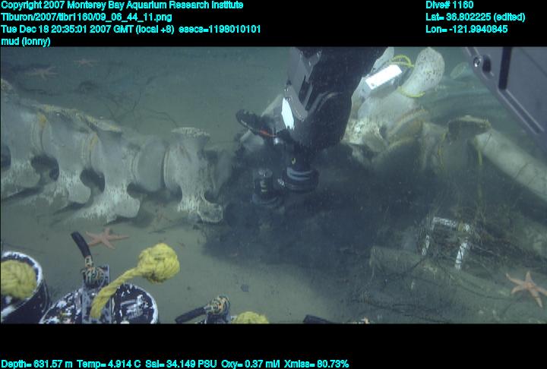
Task: Click the Temp= 4.914 C reading
Action: tap(109, 364)
